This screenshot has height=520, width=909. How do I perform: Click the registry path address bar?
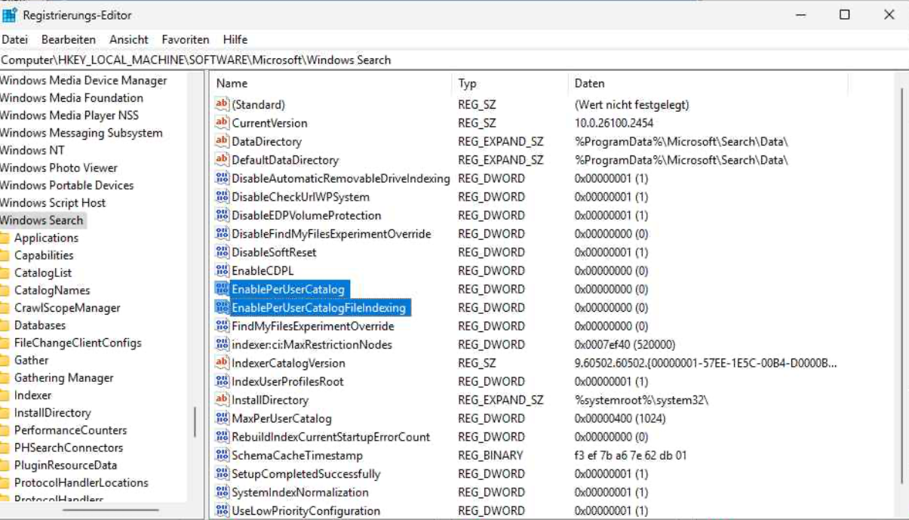(454, 60)
